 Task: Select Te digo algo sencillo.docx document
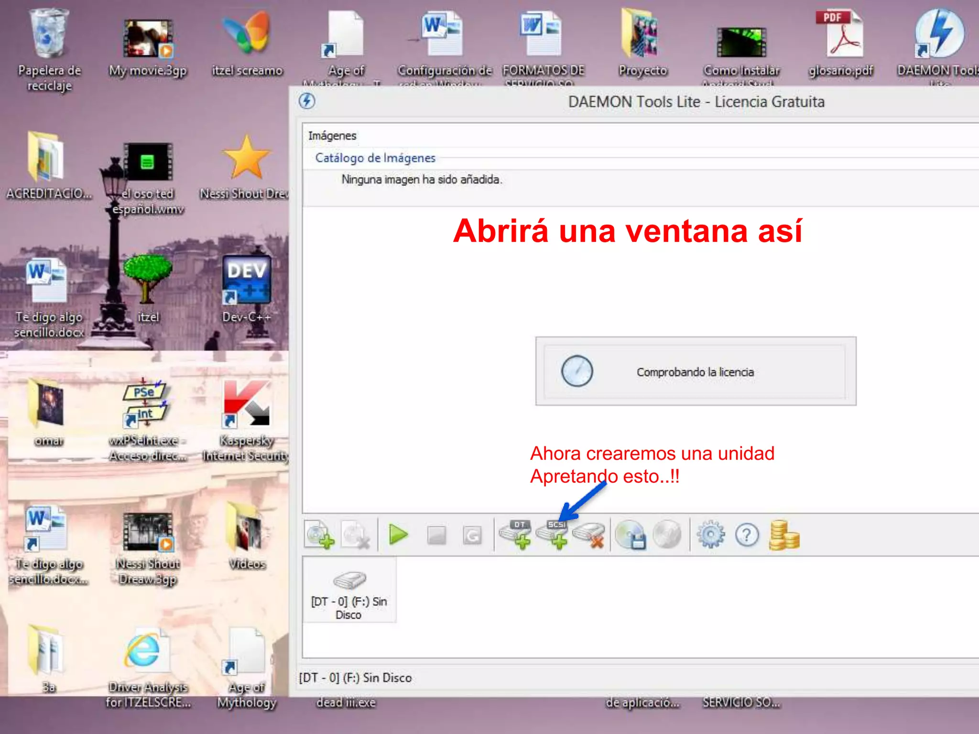(49, 298)
